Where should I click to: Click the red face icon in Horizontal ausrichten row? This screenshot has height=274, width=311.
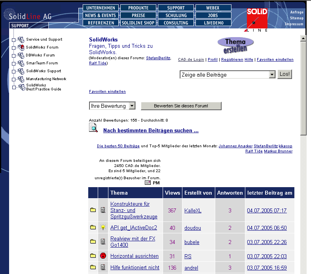tap(103, 255)
